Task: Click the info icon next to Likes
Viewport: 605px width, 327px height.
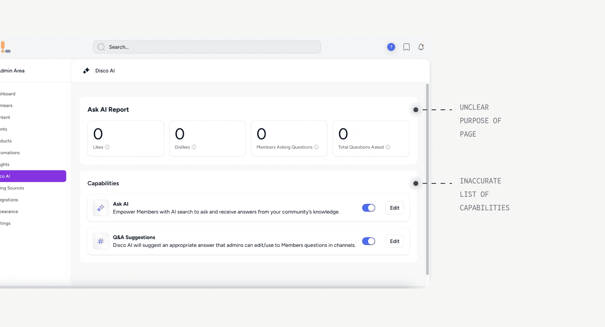Action: tap(107, 147)
